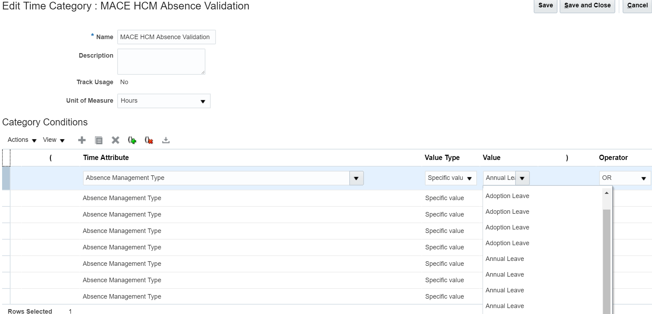Click Save and Close

[587, 6]
